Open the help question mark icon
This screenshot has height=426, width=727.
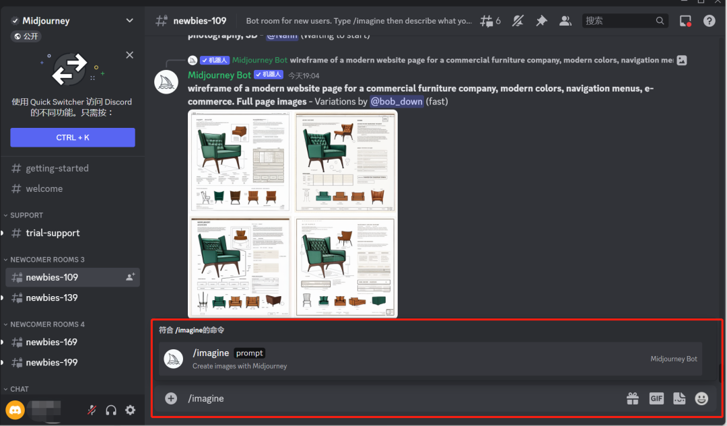(709, 21)
